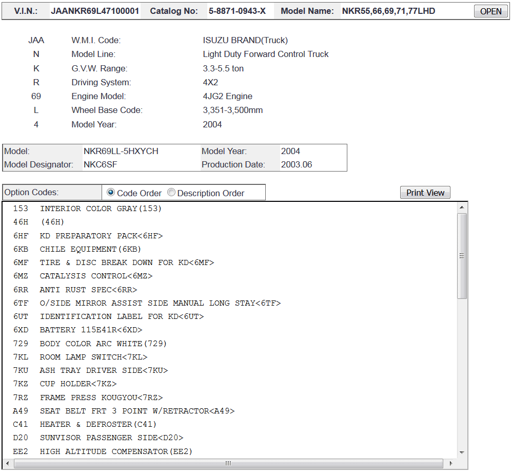Click the V.I.N. value JAANKR69L47100001
Screen dimensions: 511x472
coord(95,10)
